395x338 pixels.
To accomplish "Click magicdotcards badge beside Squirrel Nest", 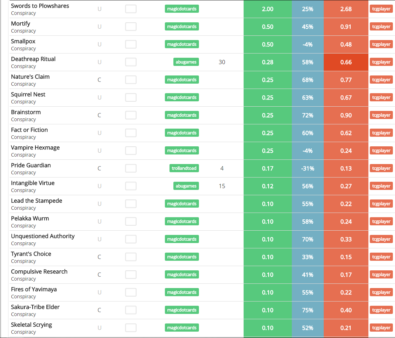I will point(182,97).
